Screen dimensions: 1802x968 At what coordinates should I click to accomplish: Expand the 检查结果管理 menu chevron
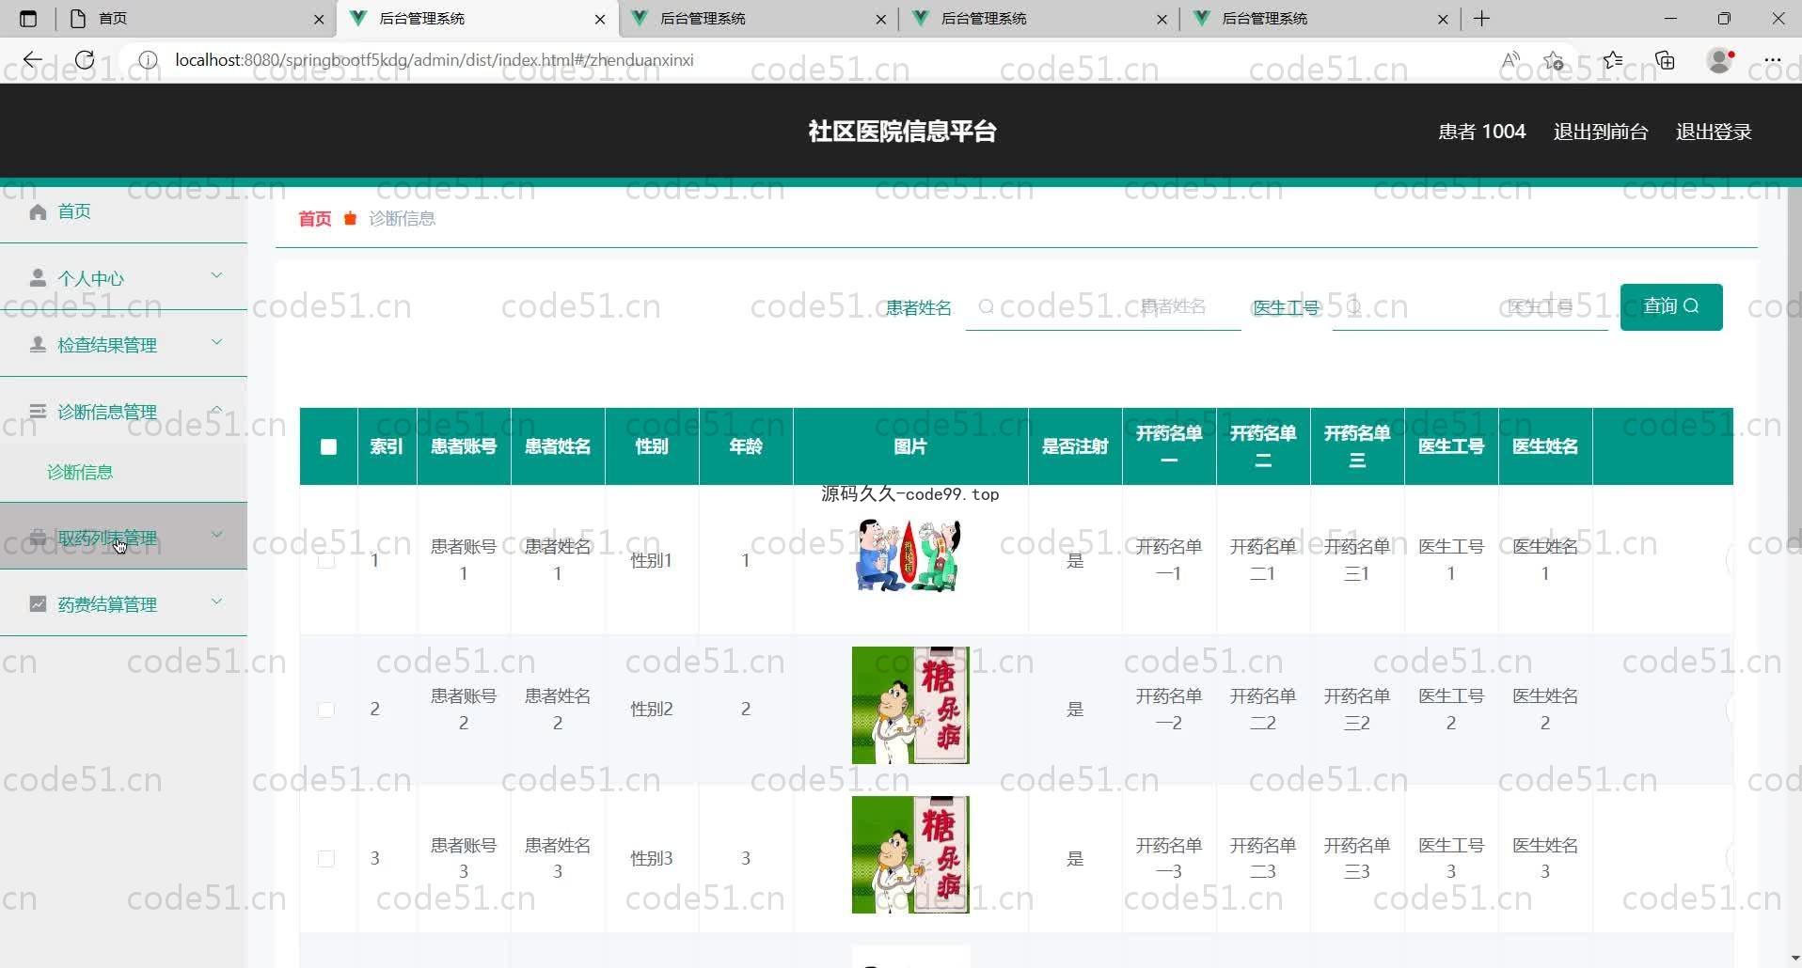(x=217, y=343)
